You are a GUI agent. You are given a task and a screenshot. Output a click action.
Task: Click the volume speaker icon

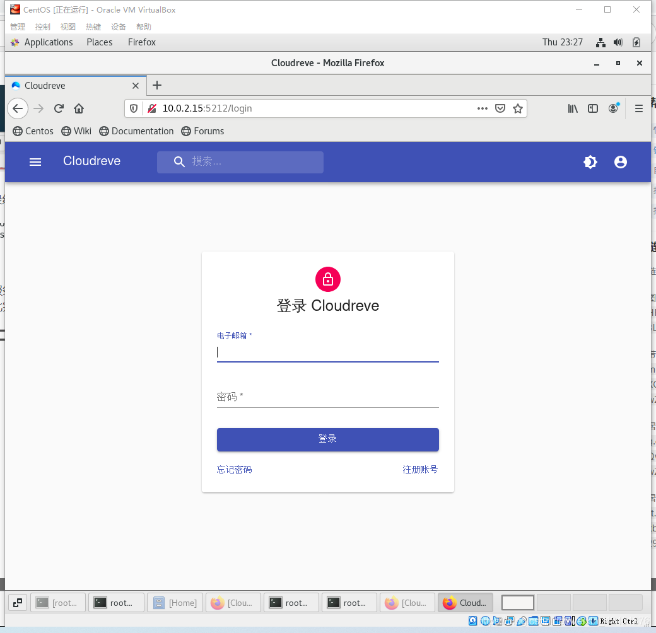coord(618,42)
